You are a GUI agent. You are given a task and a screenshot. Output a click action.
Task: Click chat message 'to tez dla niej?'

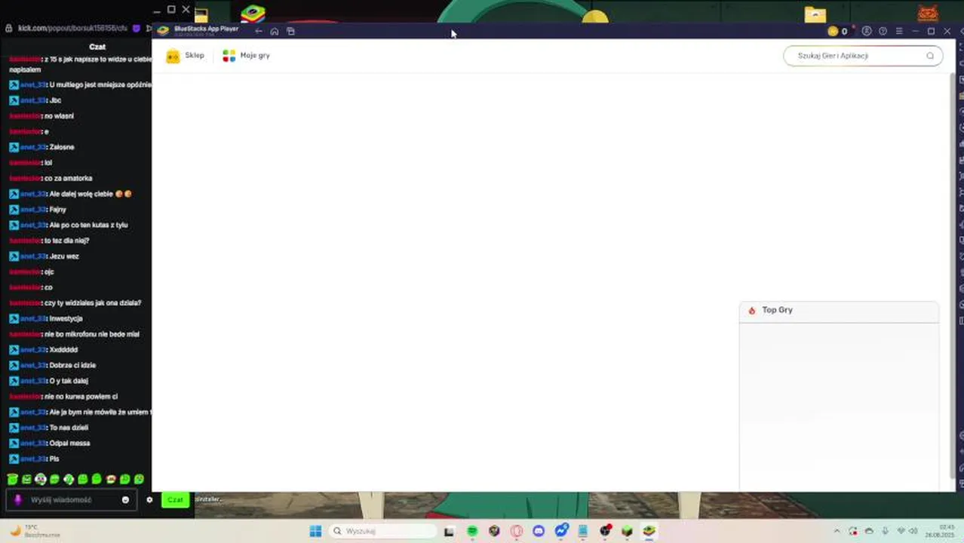click(66, 241)
